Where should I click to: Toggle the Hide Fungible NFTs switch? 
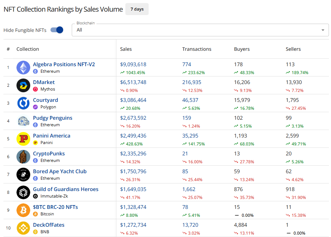click(x=57, y=30)
